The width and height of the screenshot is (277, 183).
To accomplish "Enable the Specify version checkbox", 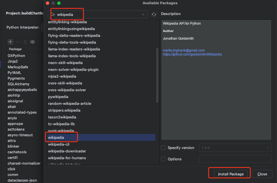I will [x=163, y=148].
